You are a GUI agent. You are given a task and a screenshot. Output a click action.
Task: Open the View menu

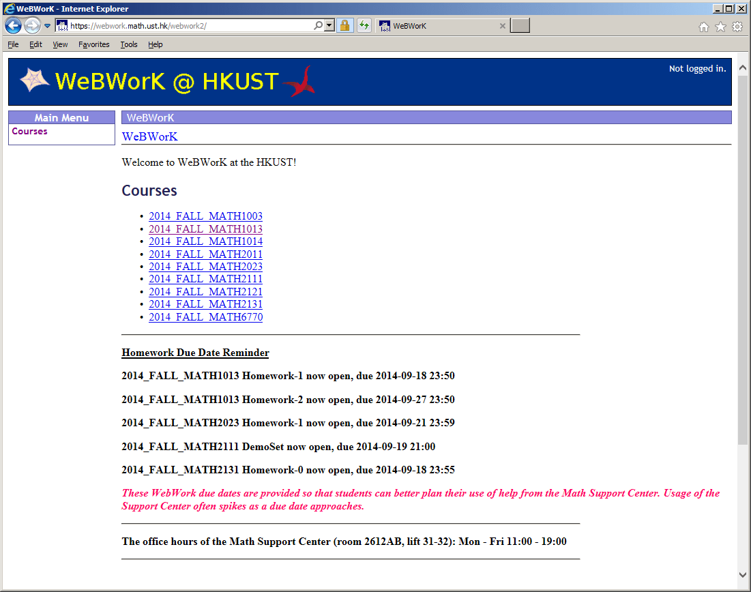click(60, 44)
